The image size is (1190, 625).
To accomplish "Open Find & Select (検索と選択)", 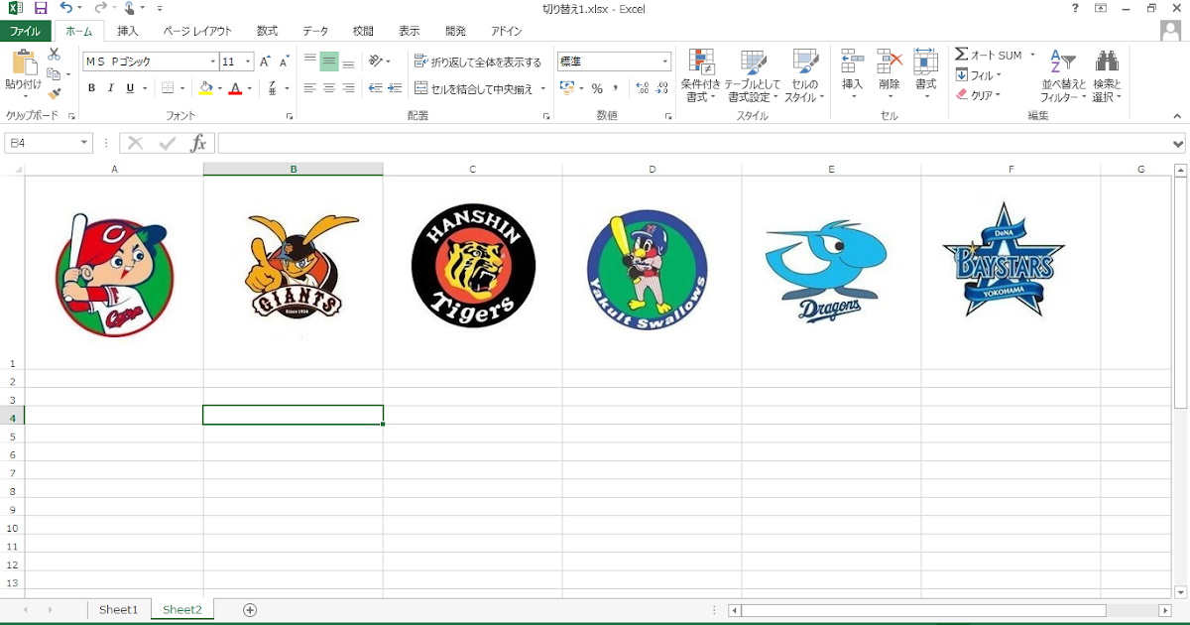I will pos(1107,76).
